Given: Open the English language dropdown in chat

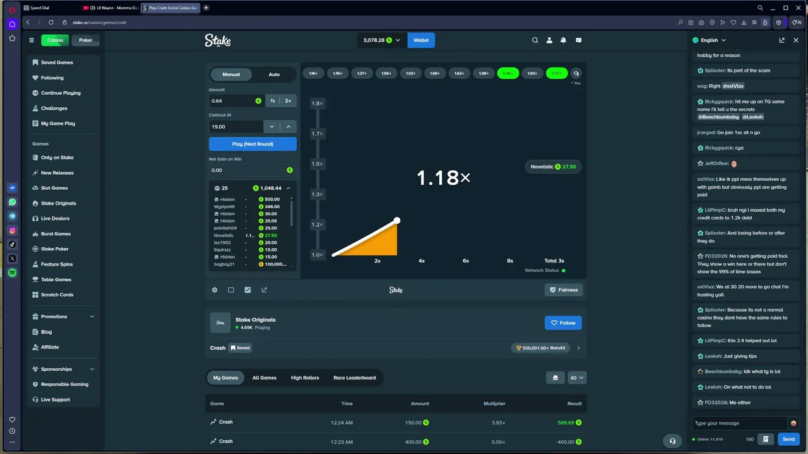Looking at the screenshot, I should [x=710, y=40].
